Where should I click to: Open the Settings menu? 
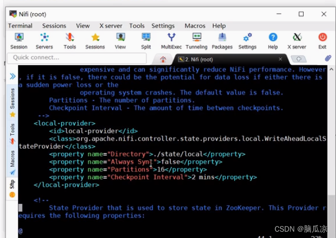163,26
